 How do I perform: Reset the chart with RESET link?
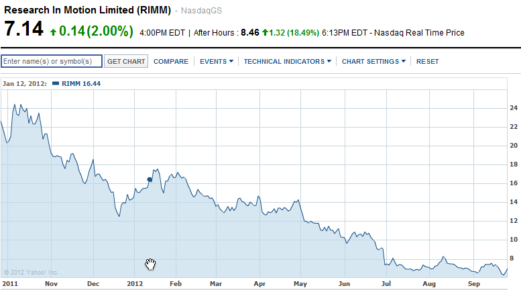(428, 62)
